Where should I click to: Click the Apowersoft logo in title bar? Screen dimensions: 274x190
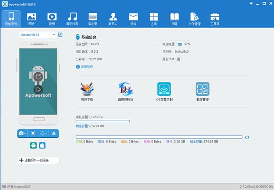click(x=5, y=4)
